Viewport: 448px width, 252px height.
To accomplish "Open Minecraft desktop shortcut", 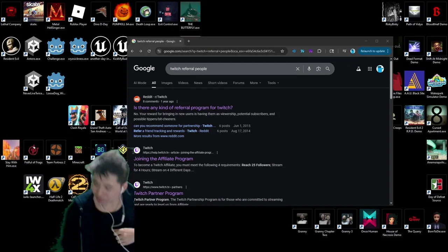I will (78, 152).
